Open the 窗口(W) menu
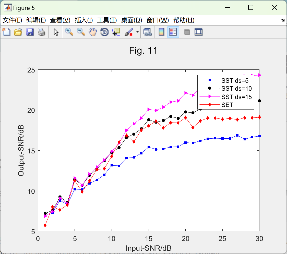 coord(158,20)
